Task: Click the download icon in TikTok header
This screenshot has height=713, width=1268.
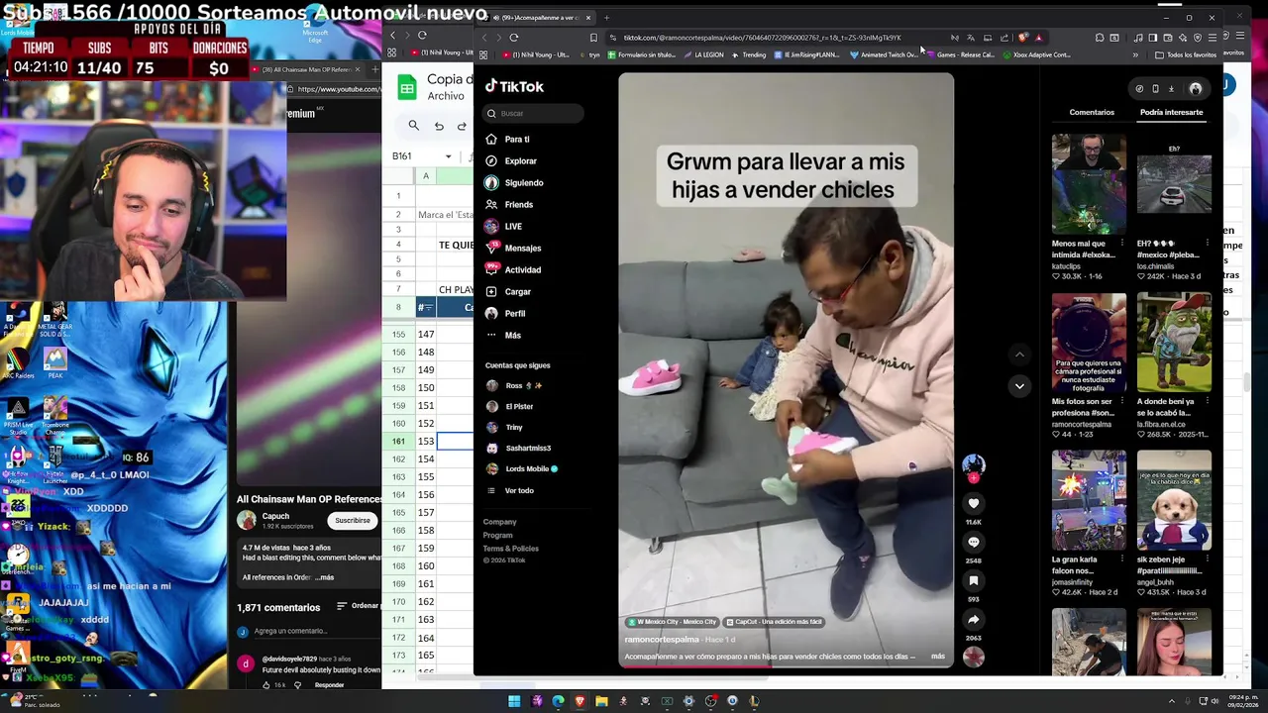Action: [x=1171, y=89]
